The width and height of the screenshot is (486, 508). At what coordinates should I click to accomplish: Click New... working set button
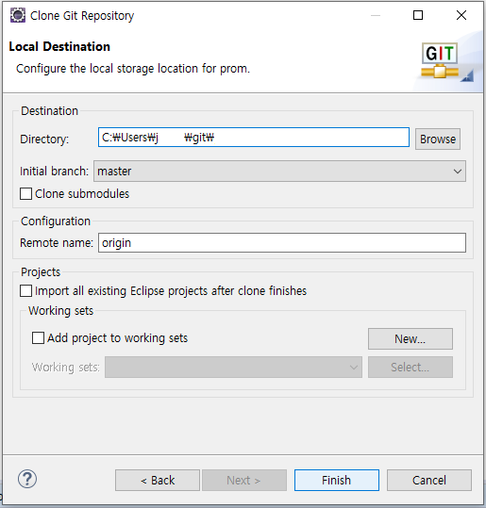click(x=411, y=338)
